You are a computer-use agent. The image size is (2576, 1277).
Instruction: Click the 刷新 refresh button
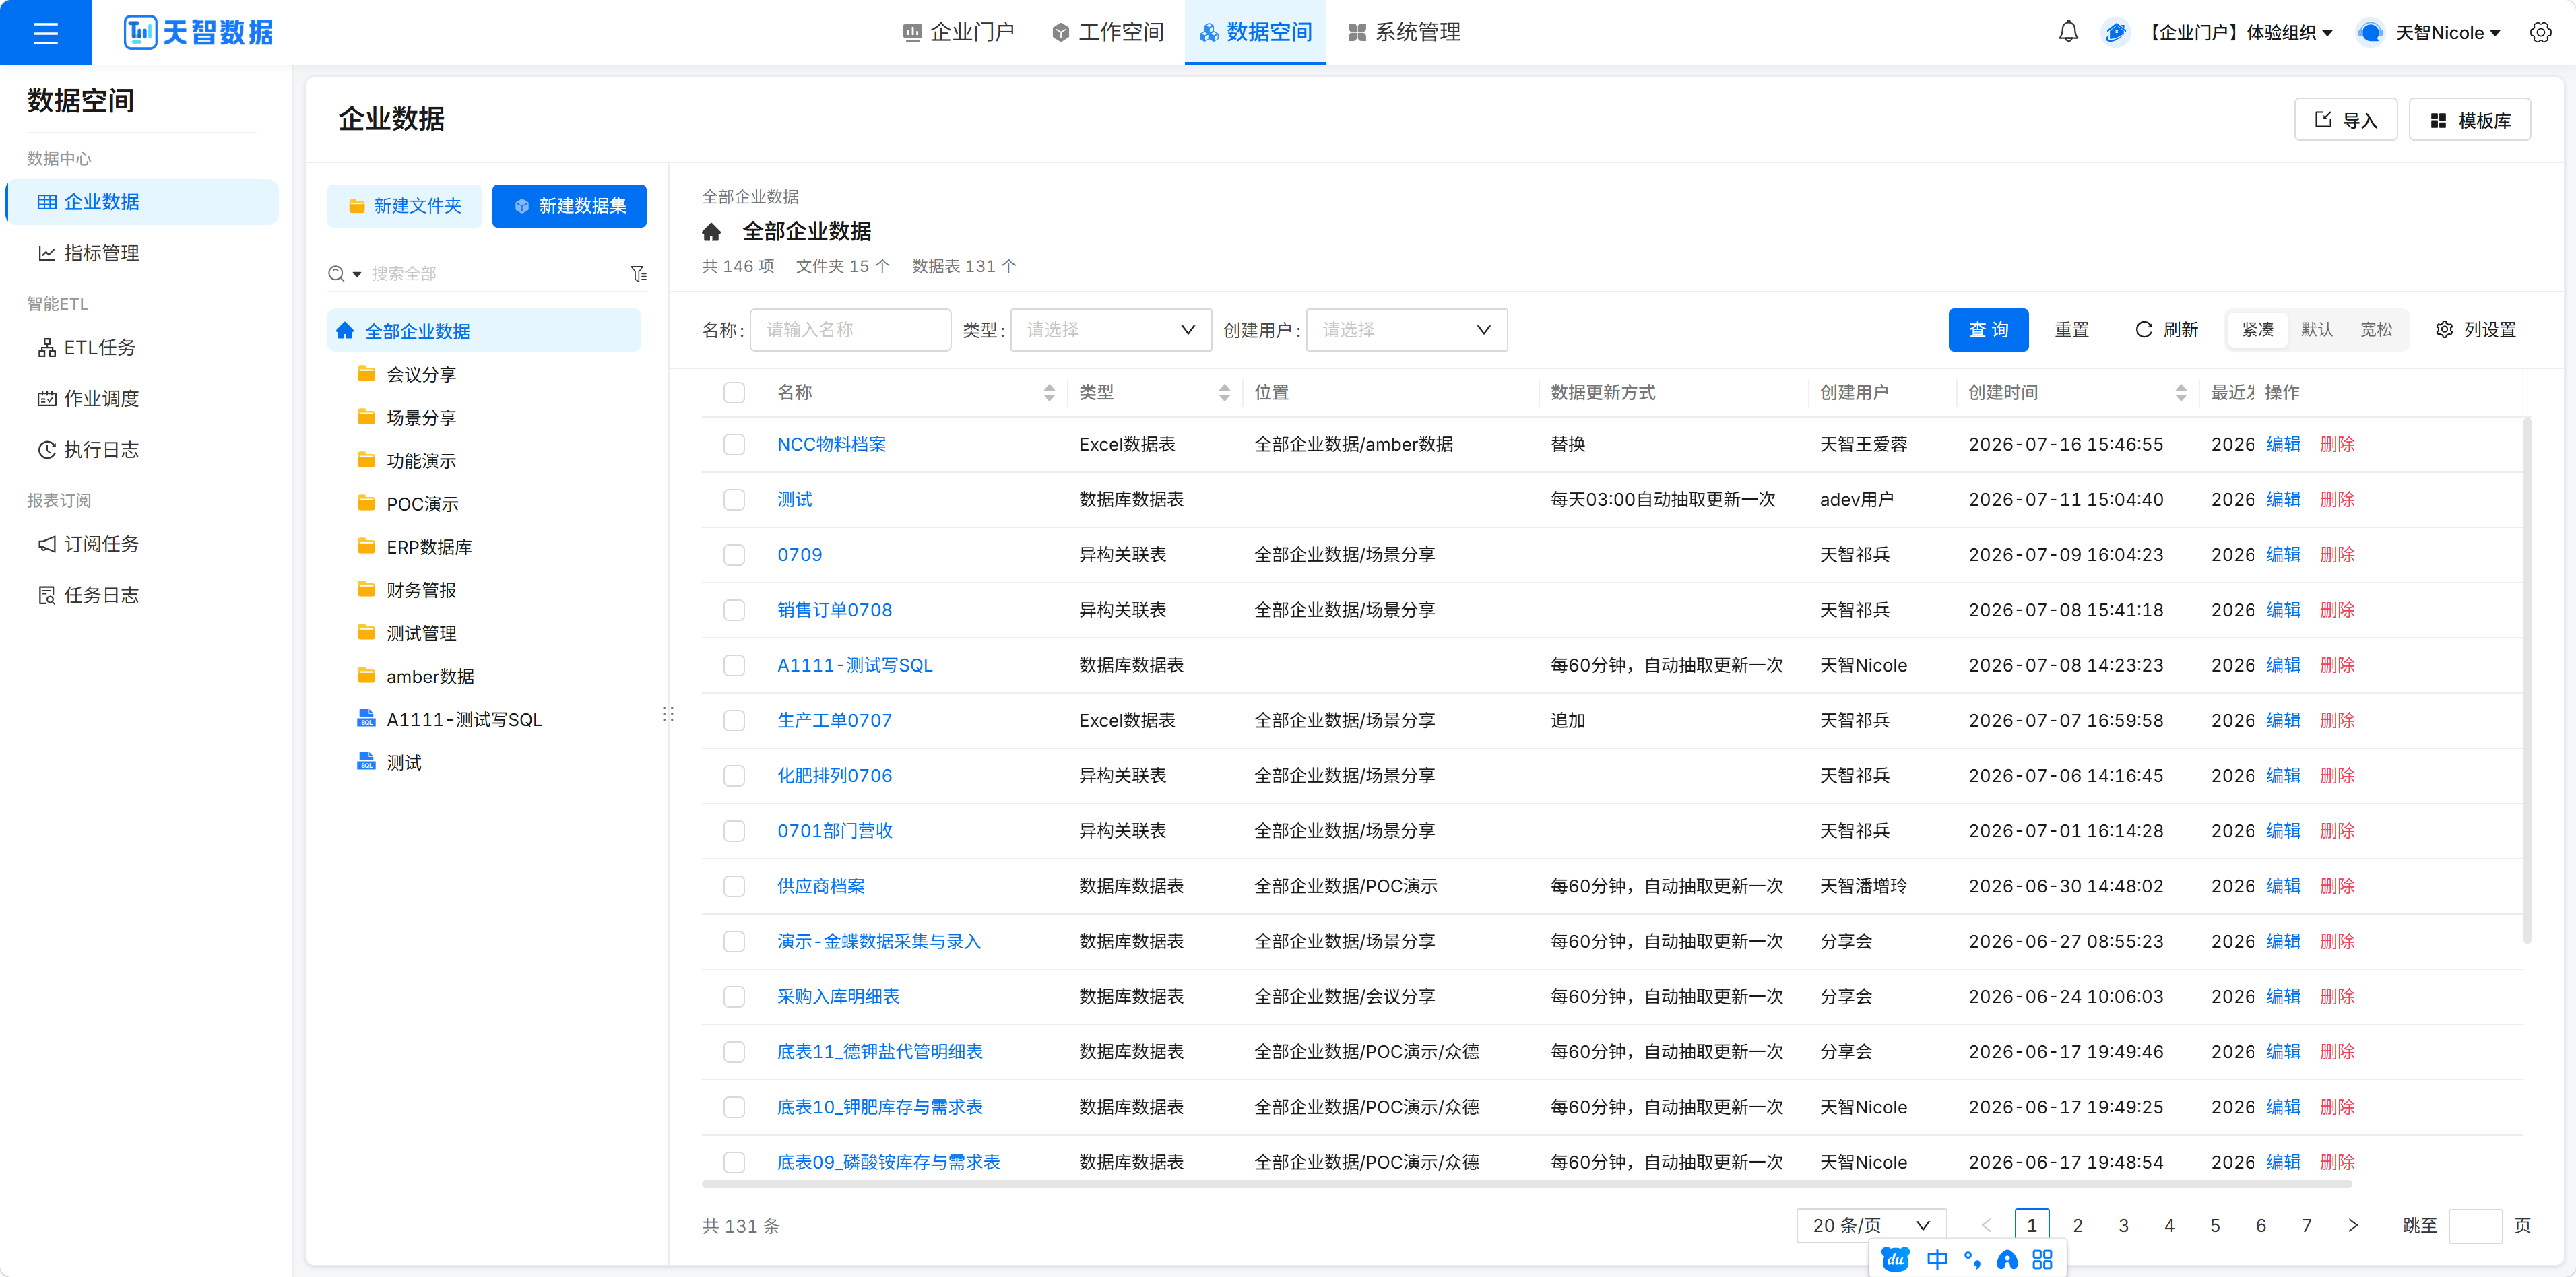pos(2166,329)
